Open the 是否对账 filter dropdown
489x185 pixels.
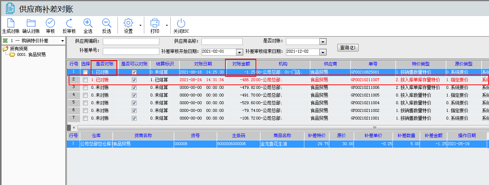click(x=323, y=42)
